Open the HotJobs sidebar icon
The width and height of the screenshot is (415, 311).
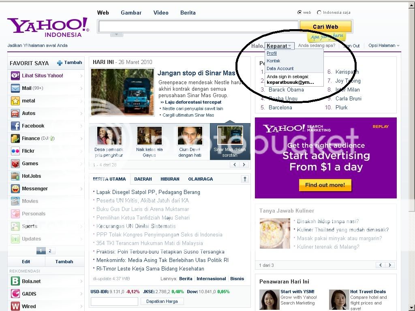click(x=15, y=176)
